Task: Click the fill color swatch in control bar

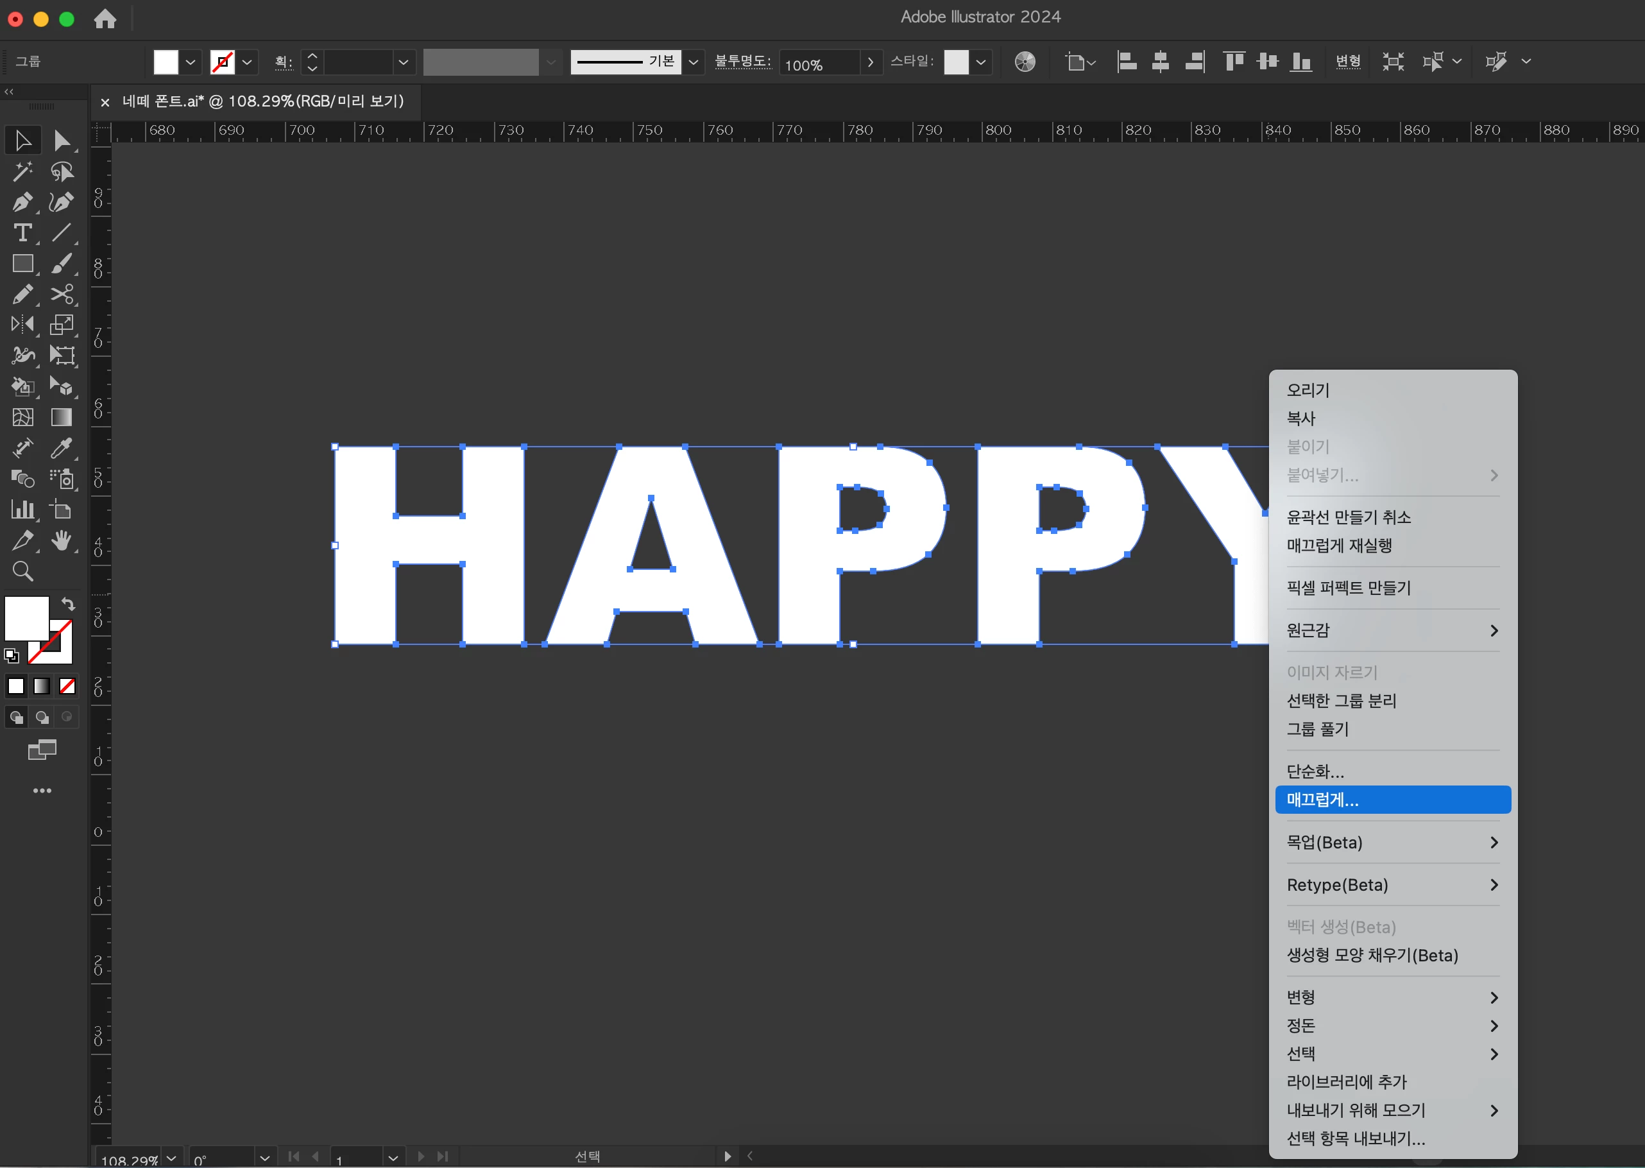Action: [166, 62]
